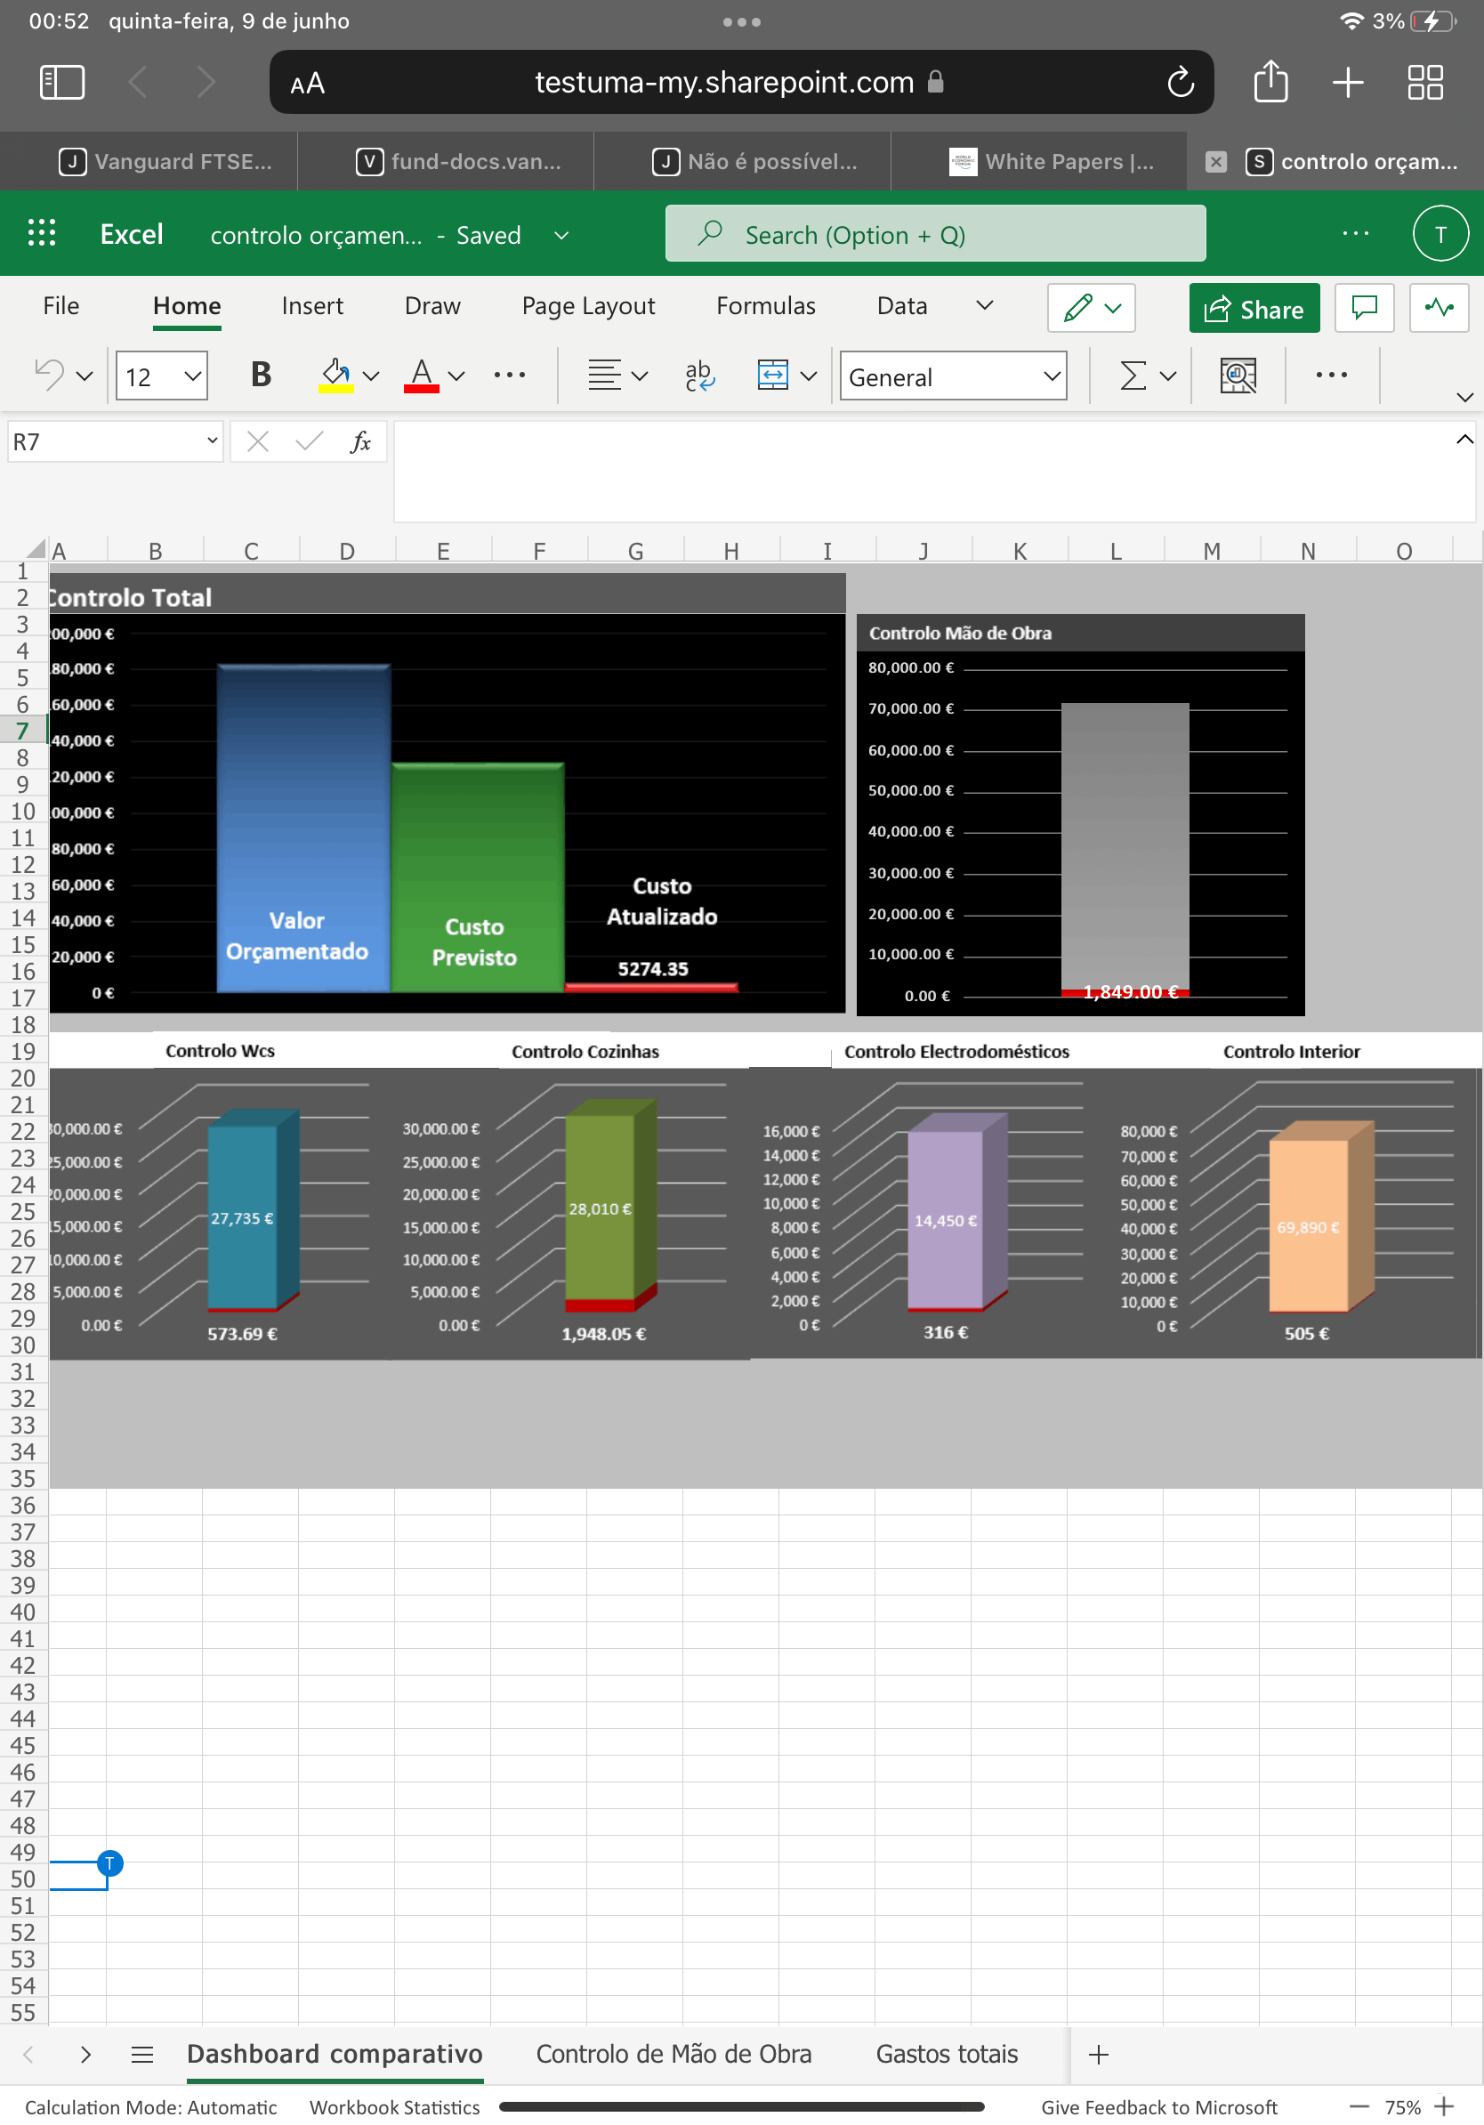Click the formula bar input area
Image resolution: width=1484 pixels, height=2125 pixels.
click(x=933, y=471)
